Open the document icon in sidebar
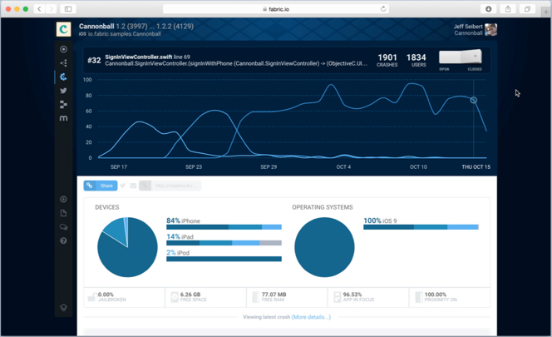This screenshot has height=337, width=552. tap(63, 213)
